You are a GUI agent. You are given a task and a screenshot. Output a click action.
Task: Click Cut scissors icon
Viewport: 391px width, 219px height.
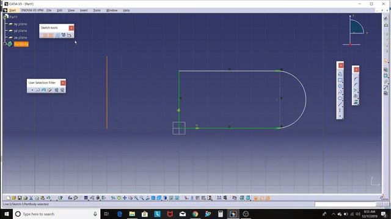point(31,198)
